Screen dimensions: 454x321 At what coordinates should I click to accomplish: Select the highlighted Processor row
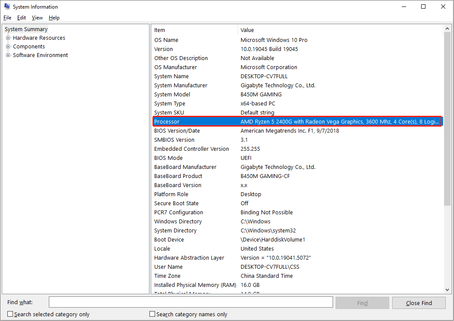pyautogui.click(x=297, y=122)
